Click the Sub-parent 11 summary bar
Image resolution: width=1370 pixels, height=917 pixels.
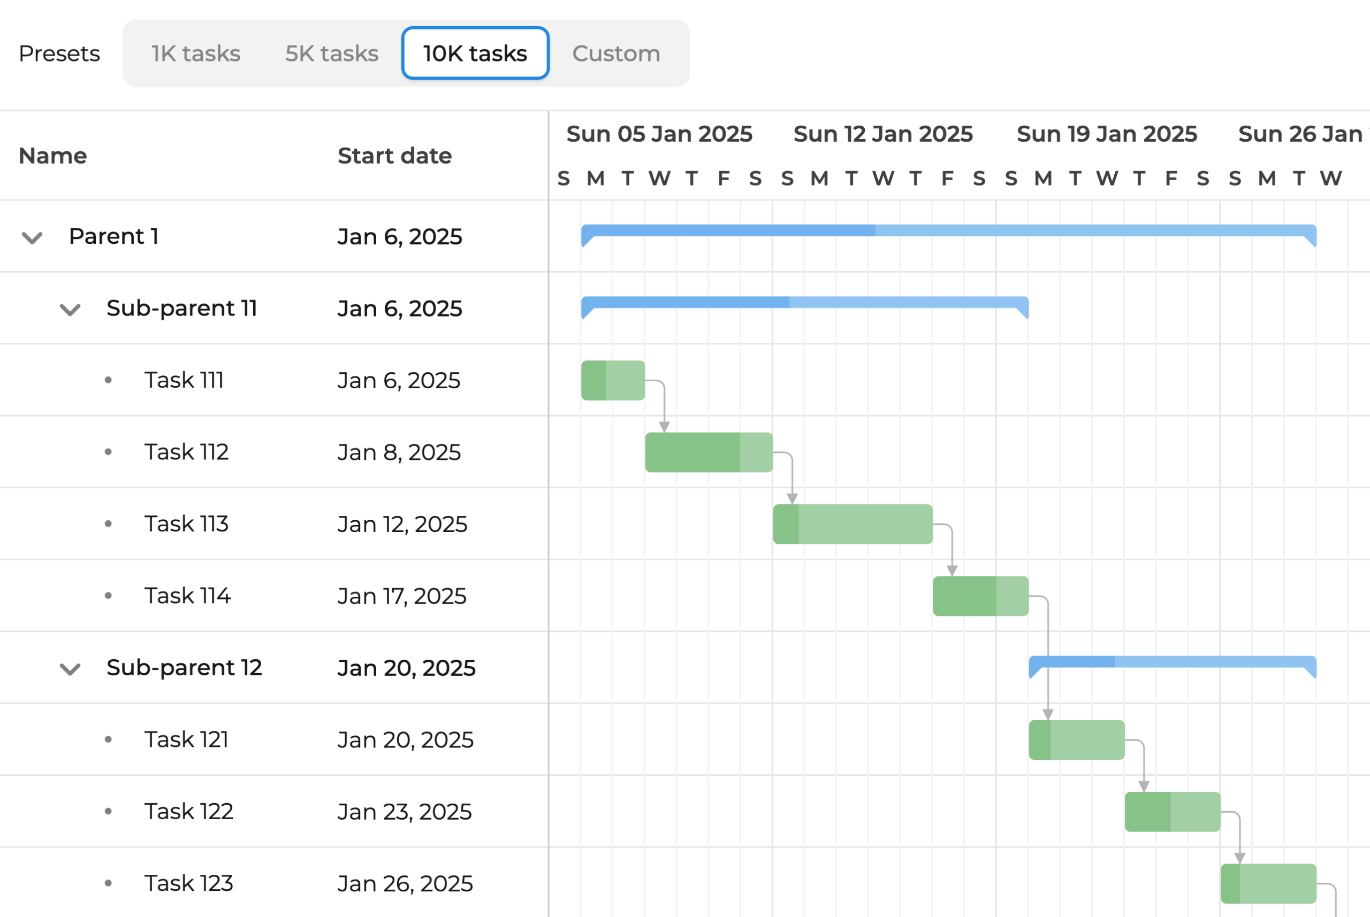click(805, 302)
